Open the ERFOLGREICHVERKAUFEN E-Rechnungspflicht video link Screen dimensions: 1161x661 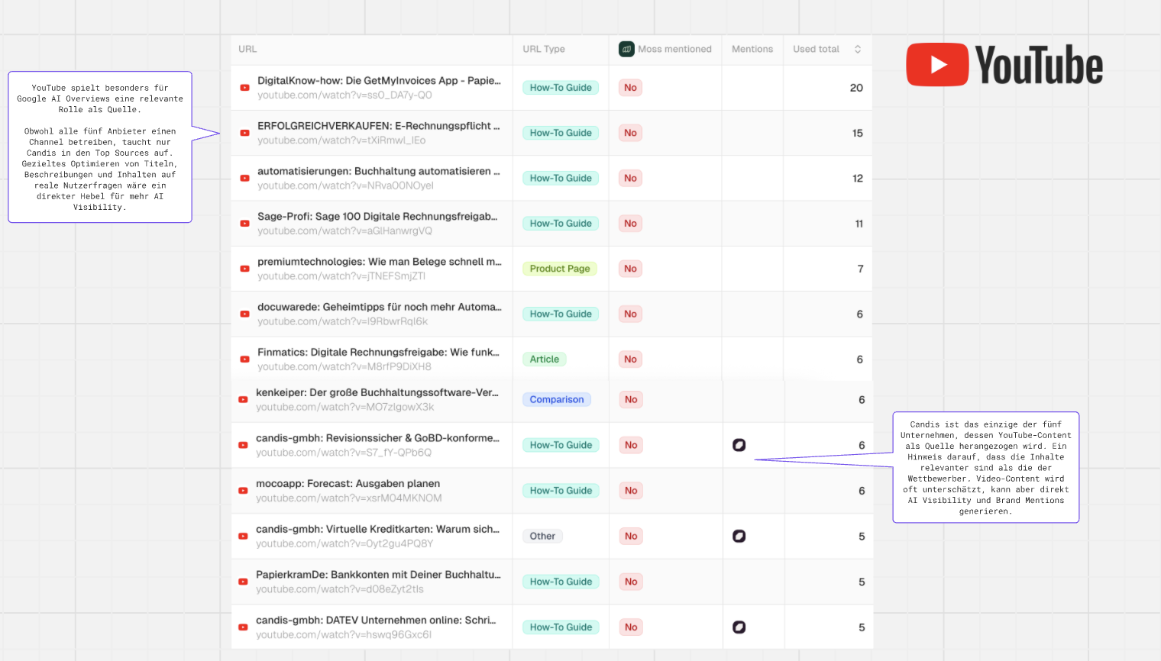pyautogui.click(x=378, y=126)
